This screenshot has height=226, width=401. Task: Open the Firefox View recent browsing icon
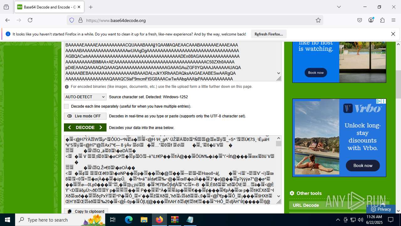(6, 7)
